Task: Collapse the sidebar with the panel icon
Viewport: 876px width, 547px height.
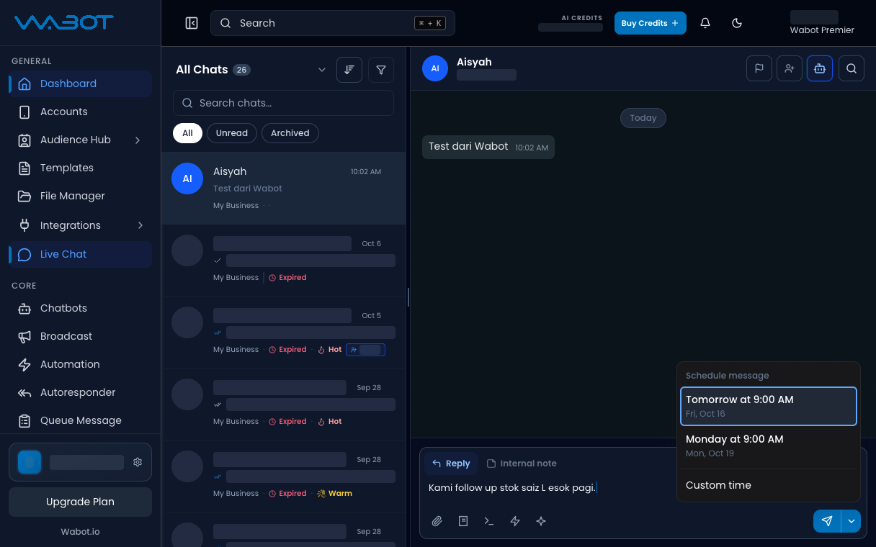Action: [192, 23]
